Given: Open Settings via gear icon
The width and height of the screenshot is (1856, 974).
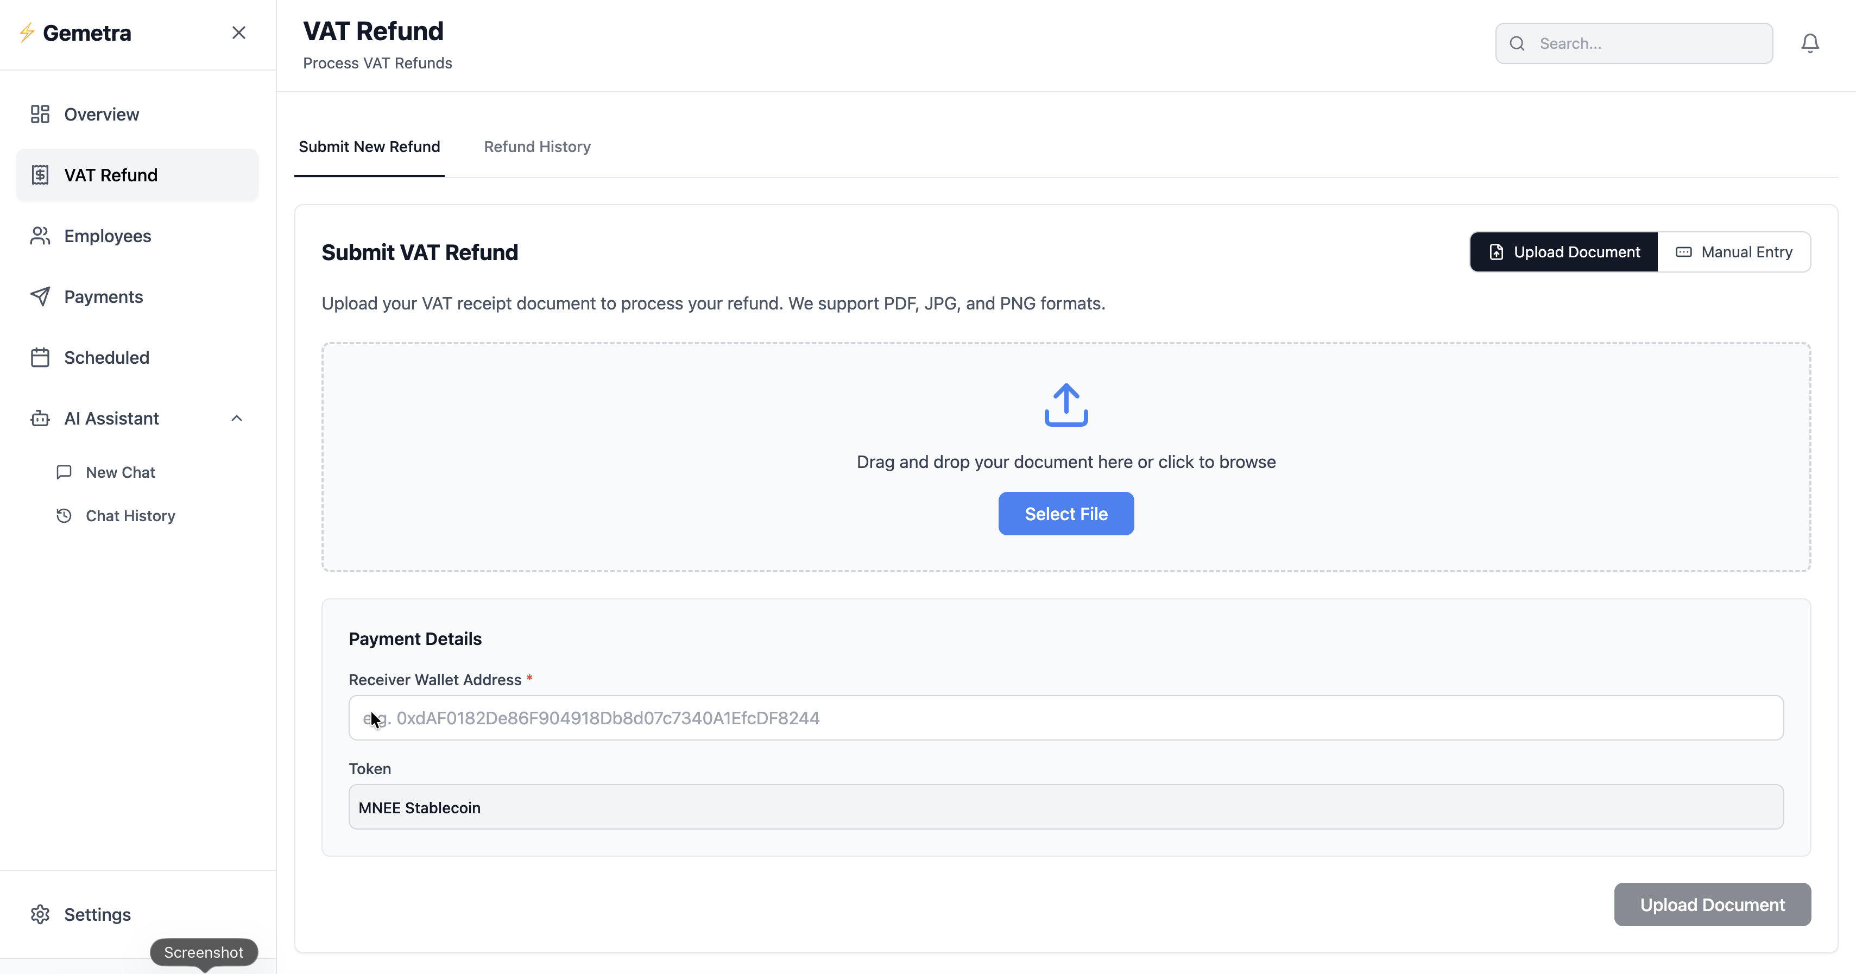Looking at the screenshot, I should tap(40, 914).
